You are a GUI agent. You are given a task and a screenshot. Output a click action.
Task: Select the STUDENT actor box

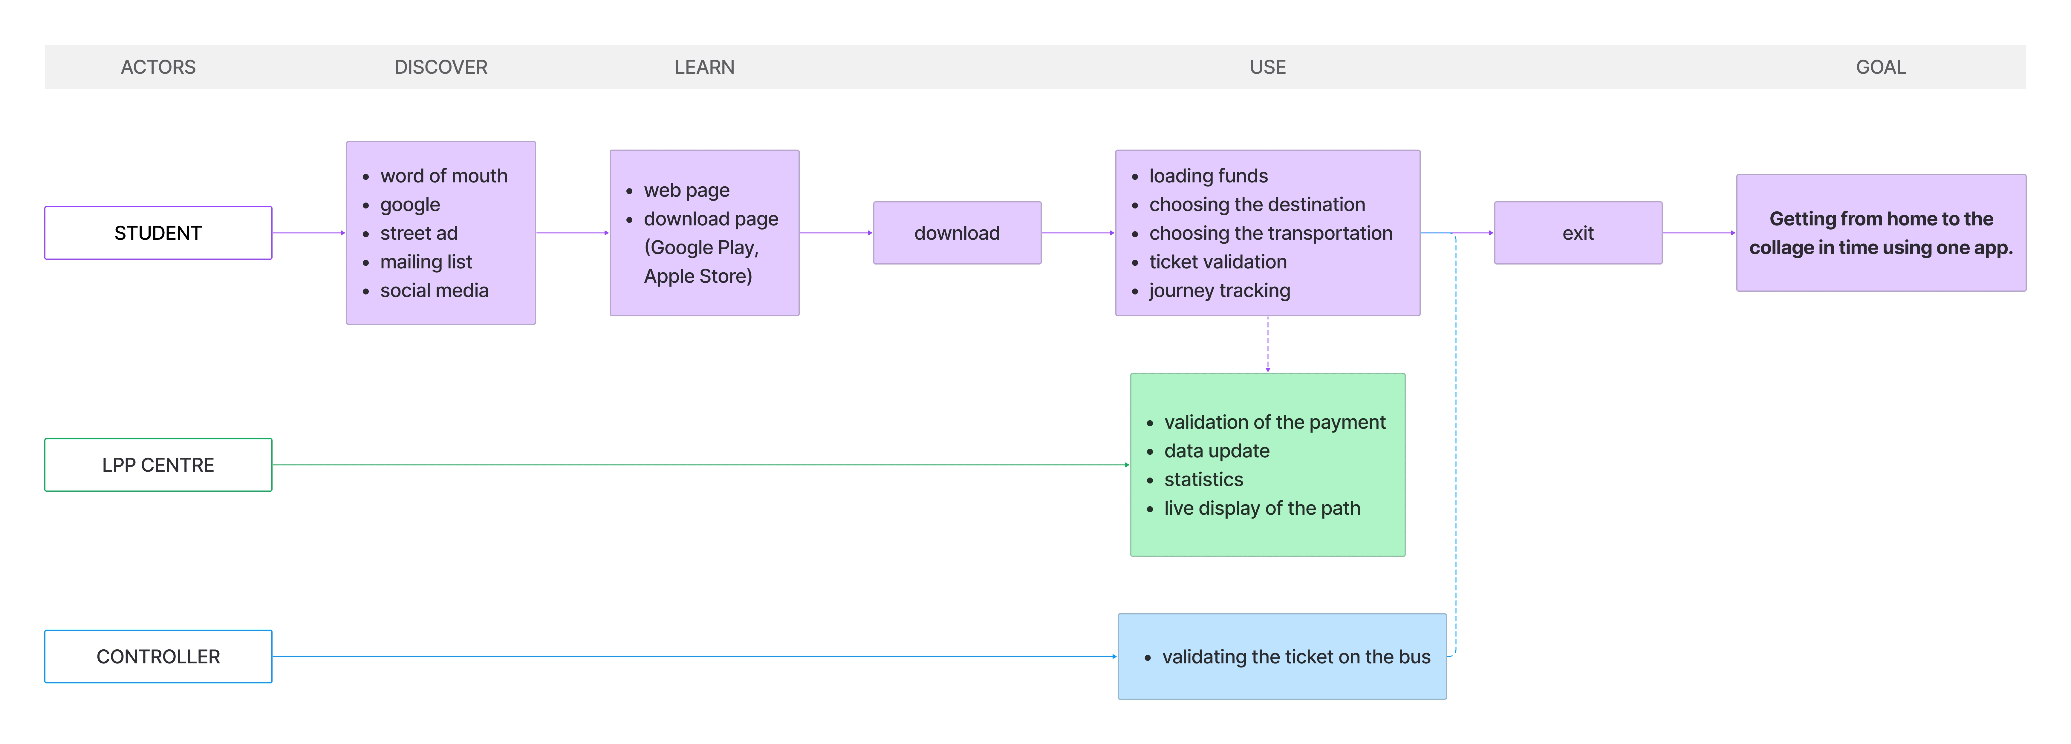(158, 233)
